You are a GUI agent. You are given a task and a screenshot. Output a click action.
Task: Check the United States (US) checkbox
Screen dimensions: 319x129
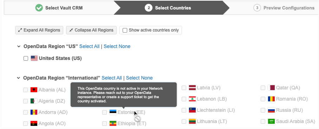(26, 59)
